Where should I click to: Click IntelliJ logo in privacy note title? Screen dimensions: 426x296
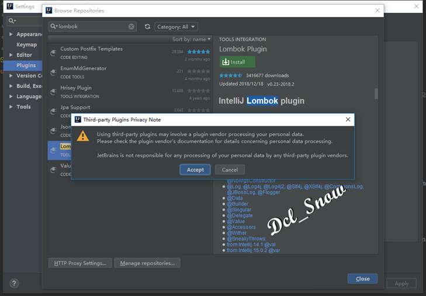pyautogui.click(x=78, y=119)
